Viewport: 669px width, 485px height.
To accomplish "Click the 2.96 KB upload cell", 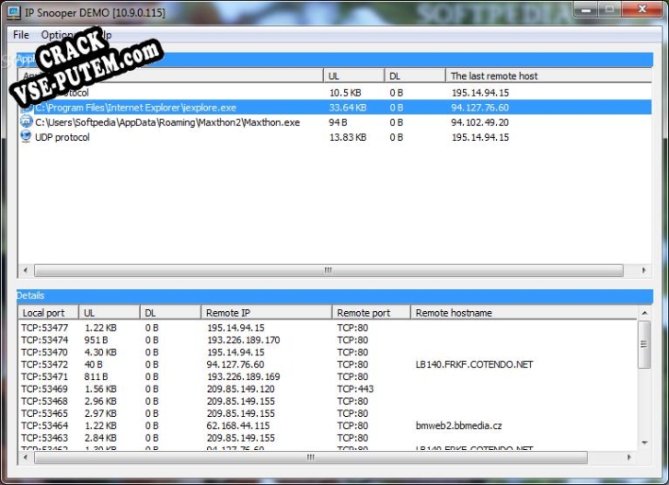I will pos(100,401).
